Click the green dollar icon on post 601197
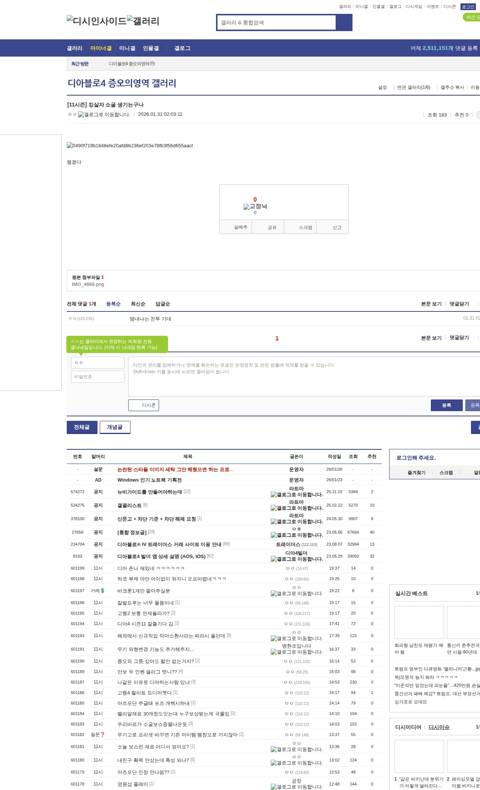This screenshot has height=790, width=480. click(103, 591)
